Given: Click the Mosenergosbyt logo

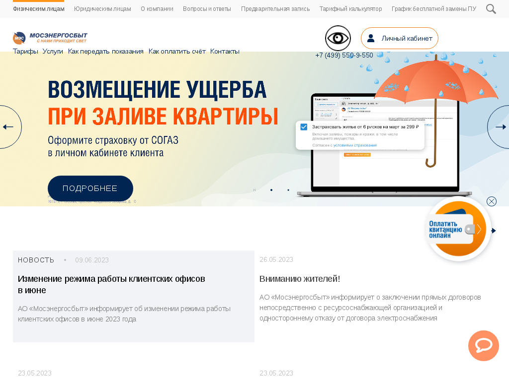Looking at the screenshot, I should (x=50, y=38).
